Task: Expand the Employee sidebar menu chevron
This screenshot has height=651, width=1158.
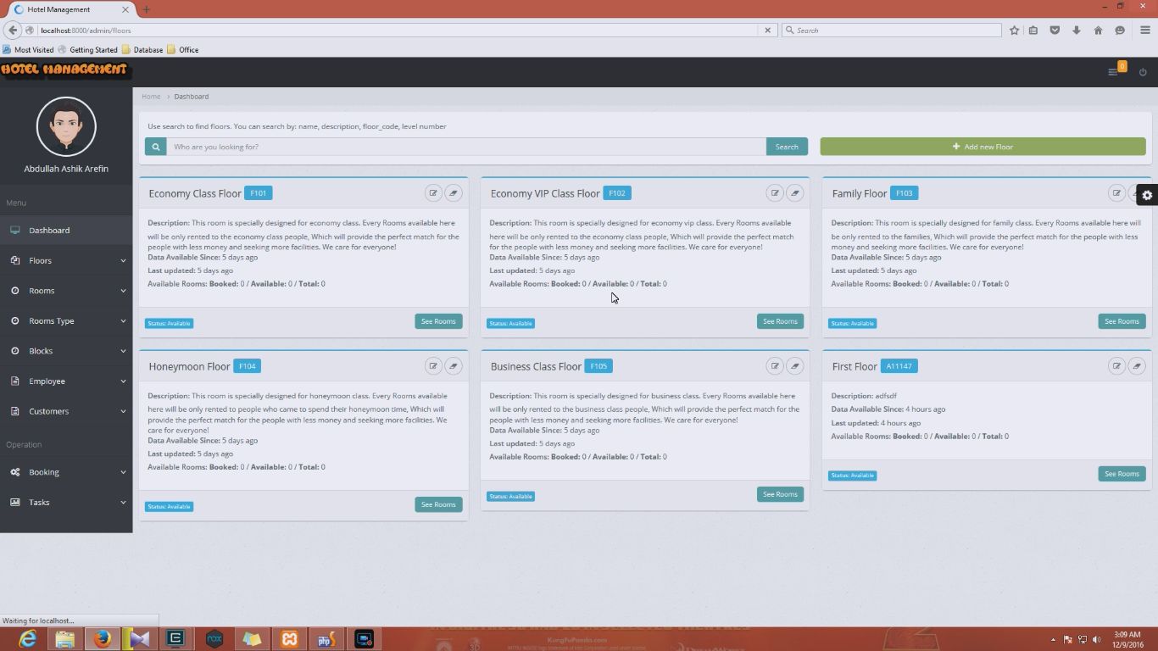Action: click(123, 381)
